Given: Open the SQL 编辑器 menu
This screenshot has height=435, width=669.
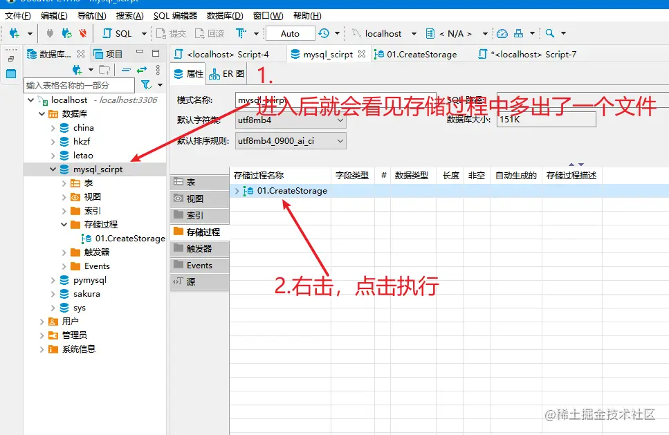Looking at the screenshot, I should point(175,16).
